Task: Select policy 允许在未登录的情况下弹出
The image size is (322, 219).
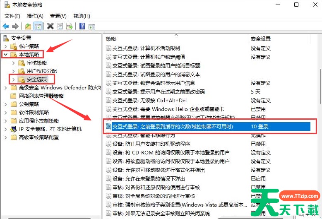Action: click(x=149, y=179)
